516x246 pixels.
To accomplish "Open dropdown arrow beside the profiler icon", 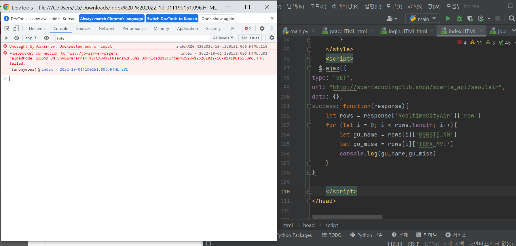I will click(489, 19).
